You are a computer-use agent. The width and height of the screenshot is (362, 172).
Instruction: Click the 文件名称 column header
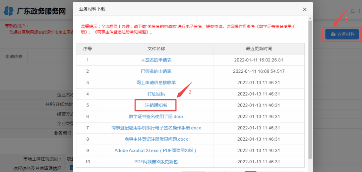click(156, 49)
